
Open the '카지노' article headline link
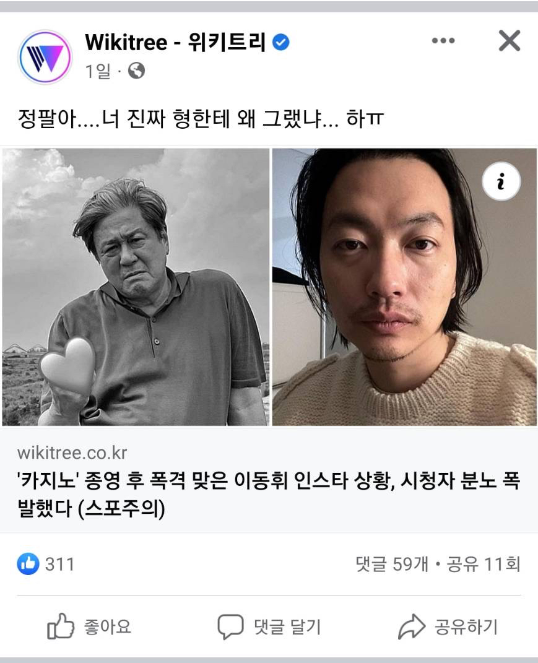(269, 494)
